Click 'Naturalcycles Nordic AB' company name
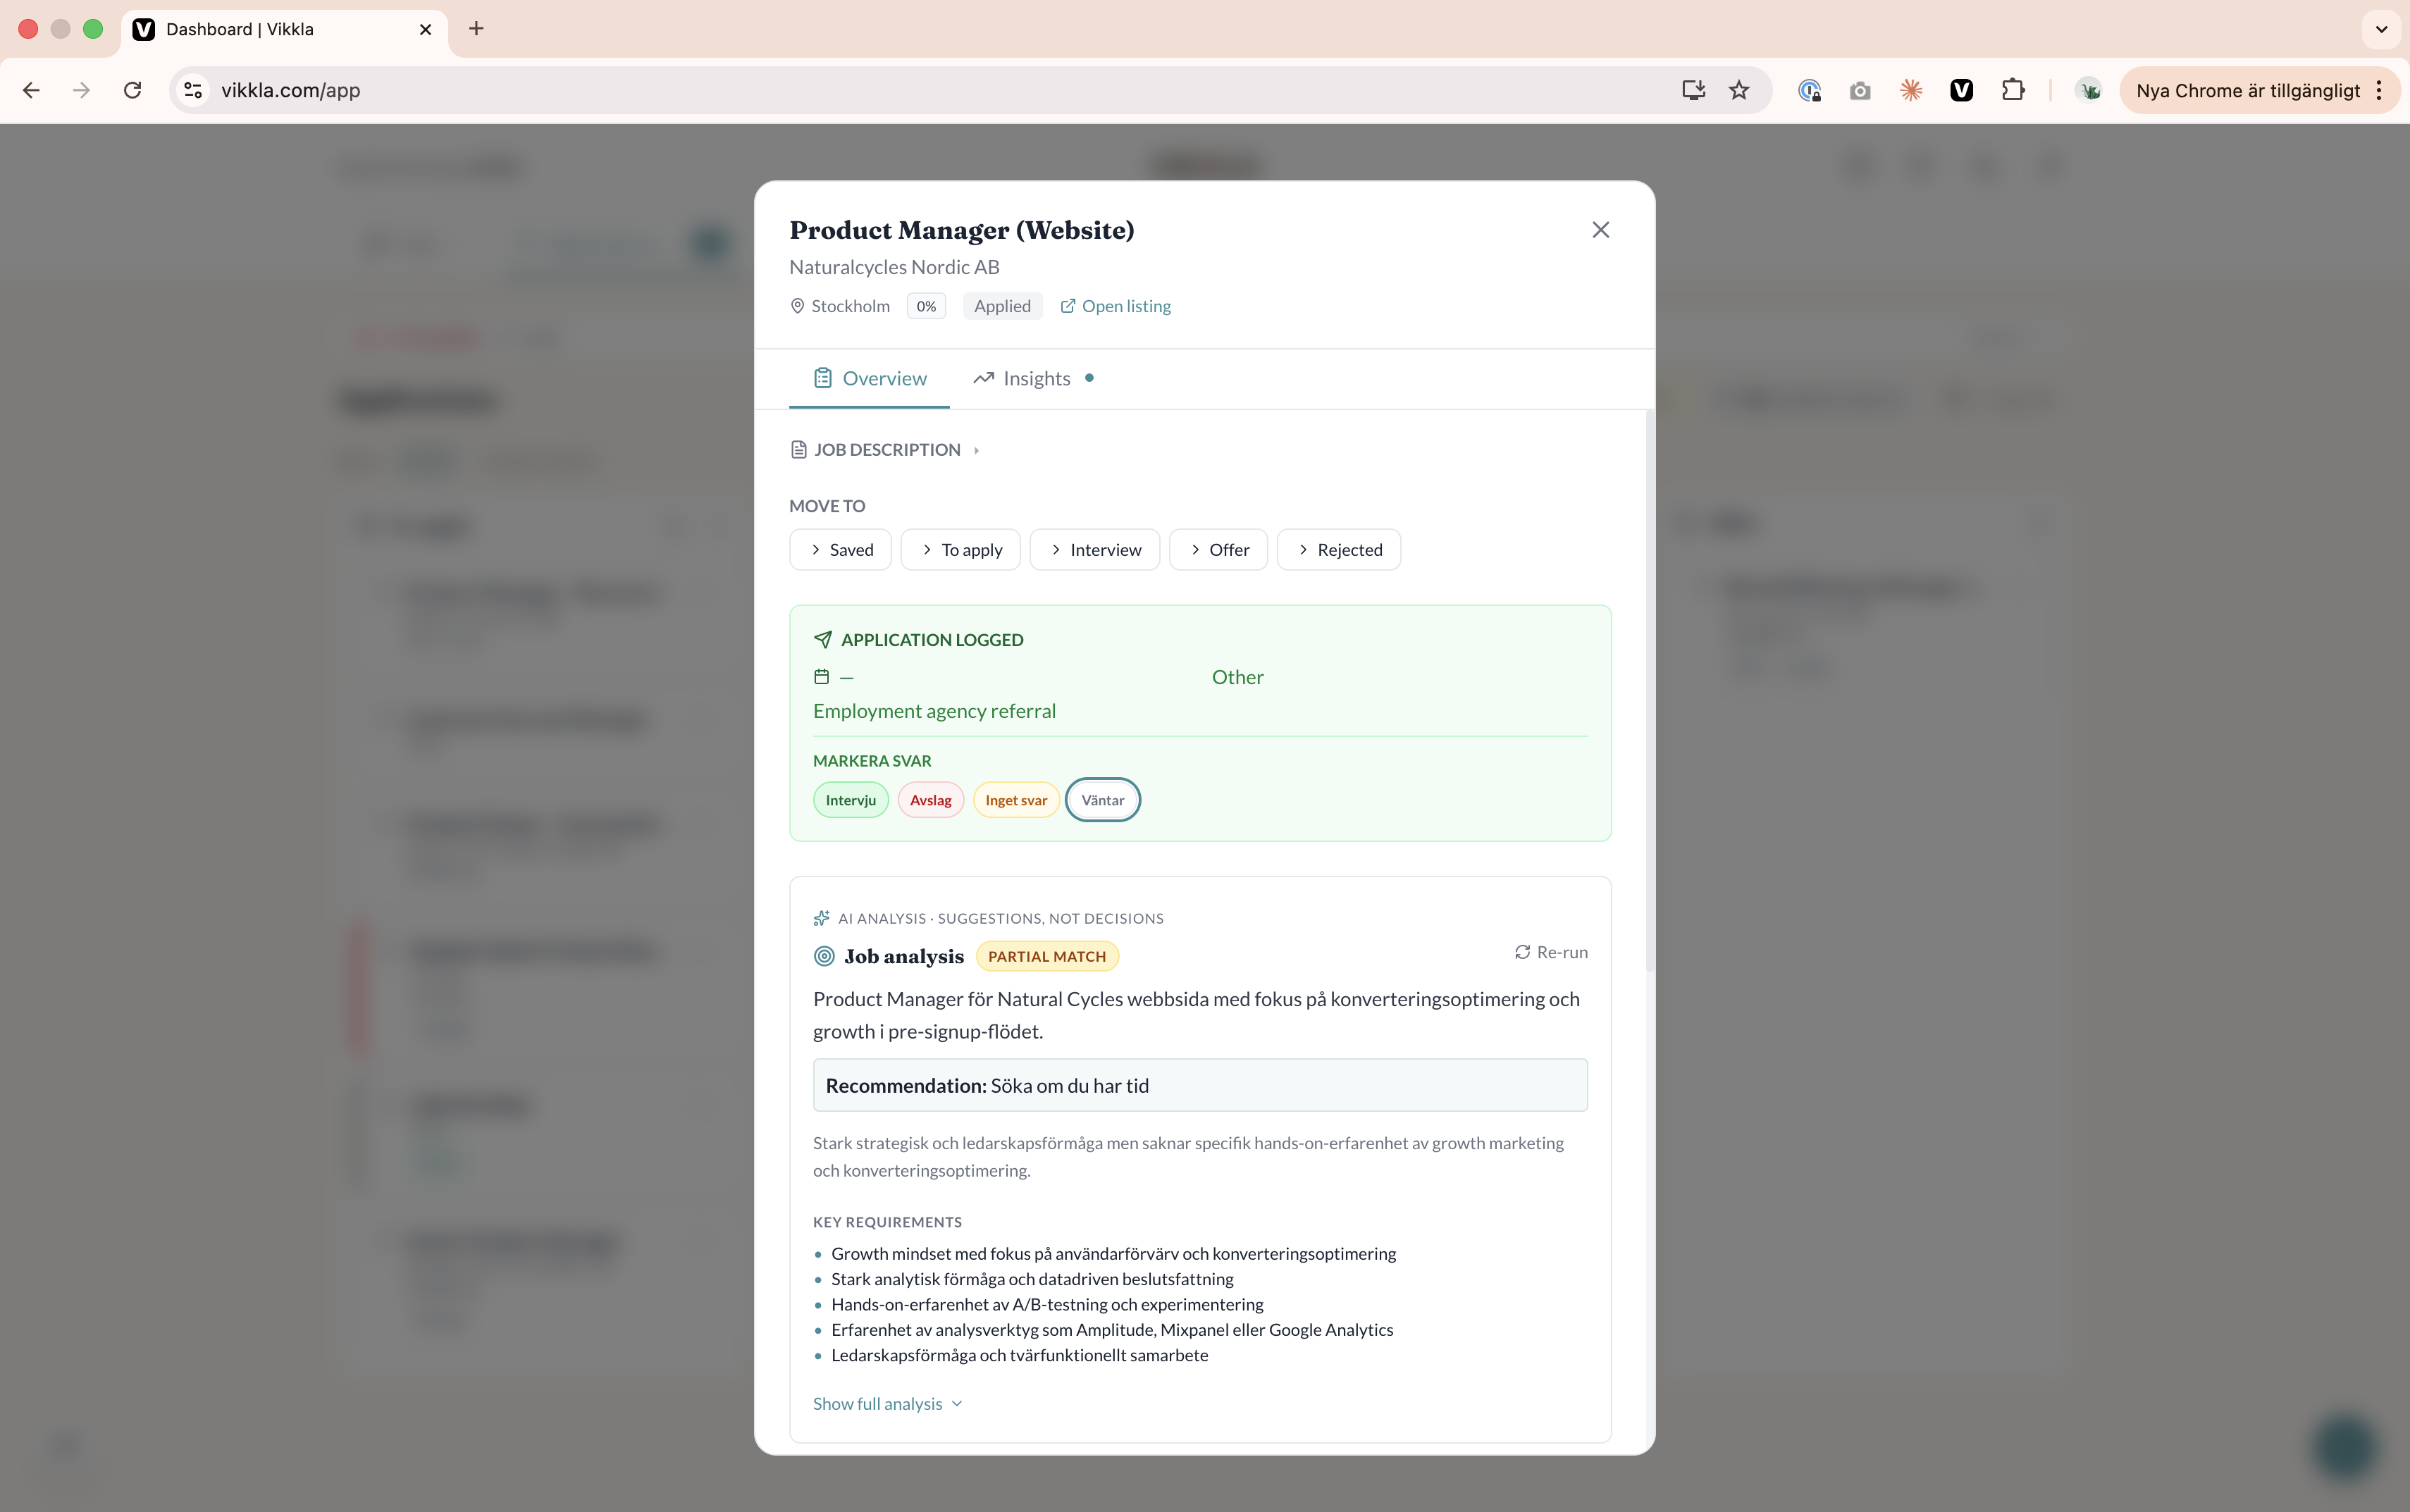 click(894, 267)
